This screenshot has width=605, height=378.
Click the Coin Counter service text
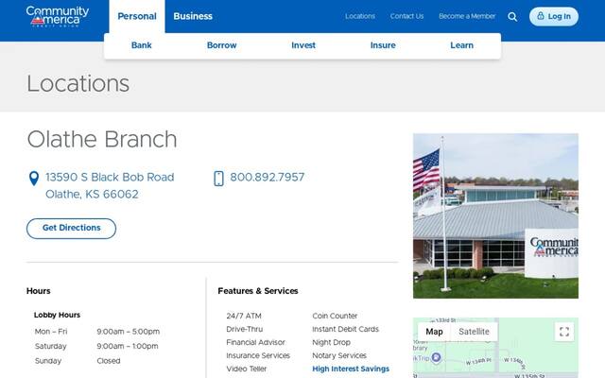pyautogui.click(x=335, y=316)
